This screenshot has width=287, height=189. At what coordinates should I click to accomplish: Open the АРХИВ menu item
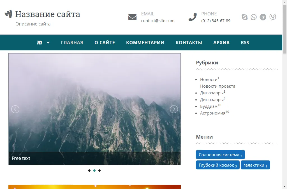[x=221, y=43]
